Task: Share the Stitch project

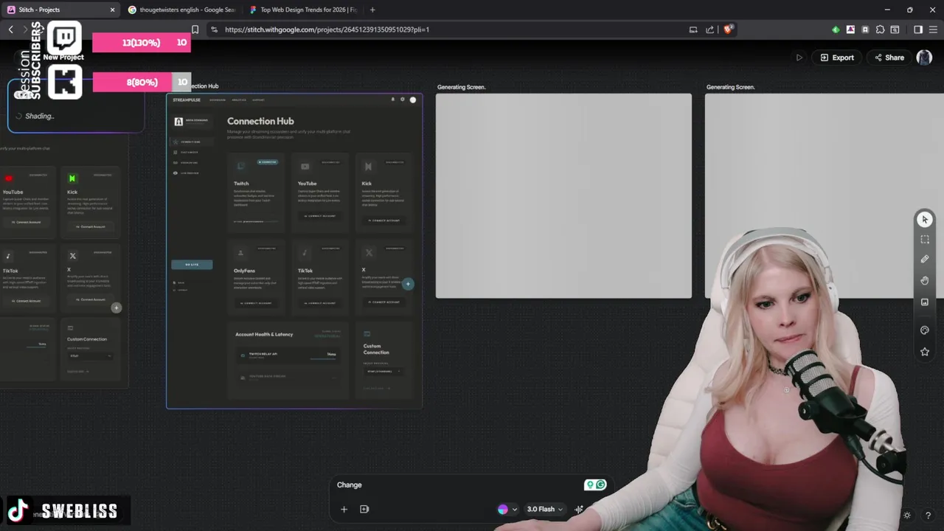Action: (x=889, y=58)
